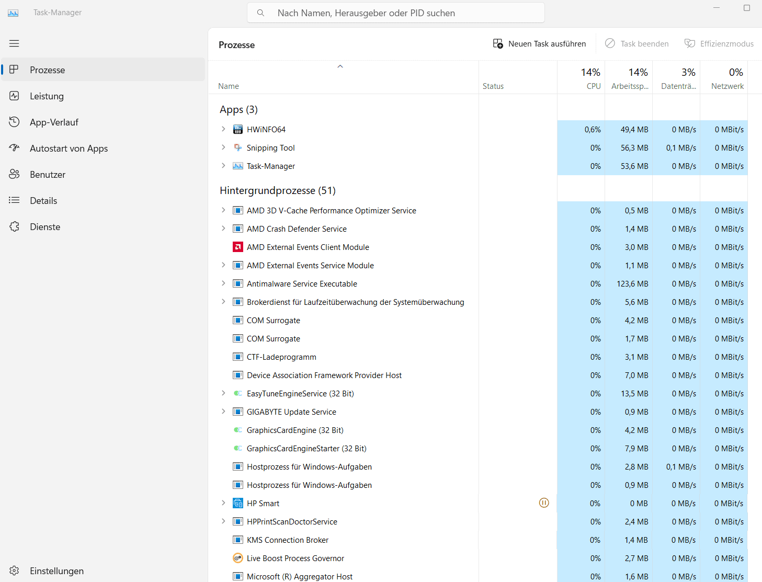Image resolution: width=762 pixels, height=582 pixels.
Task: Click the Einstellungen gear icon
Action: [14, 570]
